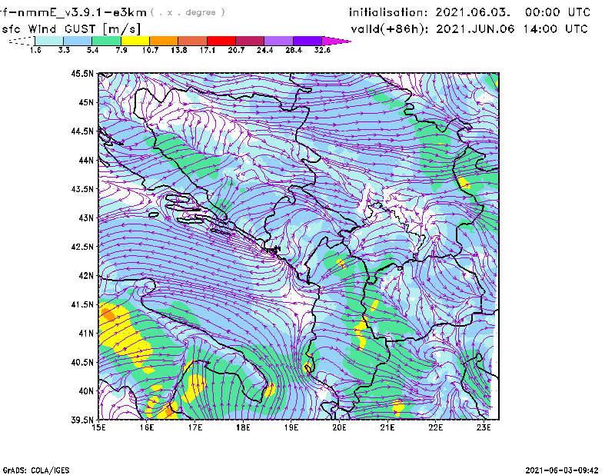This screenshot has height=475, width=615.
Task: Click the '2021-06-03-09:42' timestamp
Action: (562, 470)
